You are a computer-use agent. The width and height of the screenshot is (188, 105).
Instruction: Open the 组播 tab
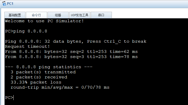[x=58, y=15]
